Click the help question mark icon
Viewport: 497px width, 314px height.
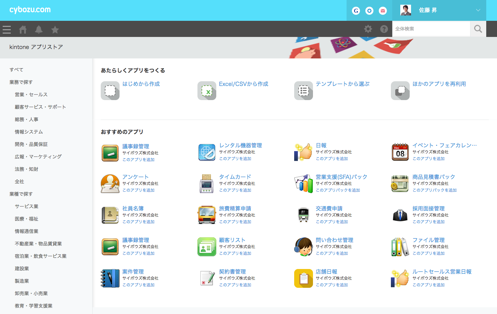pyautogui.click(x=384, y=29)
